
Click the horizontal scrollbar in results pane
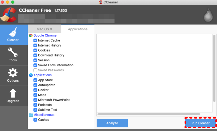tap(149, 114)
